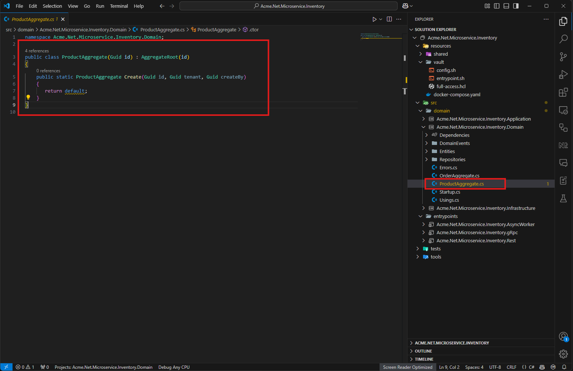Viewport: 573px width, 371px height.
Task: Select the ProductAggregate.cs editor tab
Action: (34, 19)
